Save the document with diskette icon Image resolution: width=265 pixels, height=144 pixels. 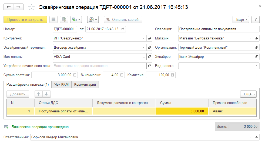[53, 19]
